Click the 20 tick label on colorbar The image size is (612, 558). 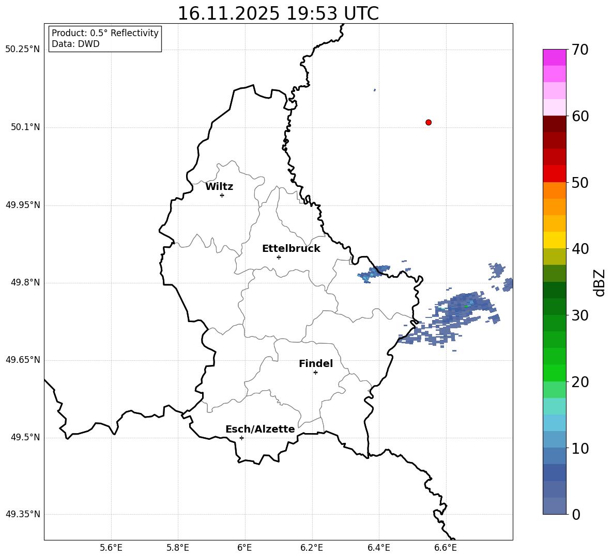point(580,382)
